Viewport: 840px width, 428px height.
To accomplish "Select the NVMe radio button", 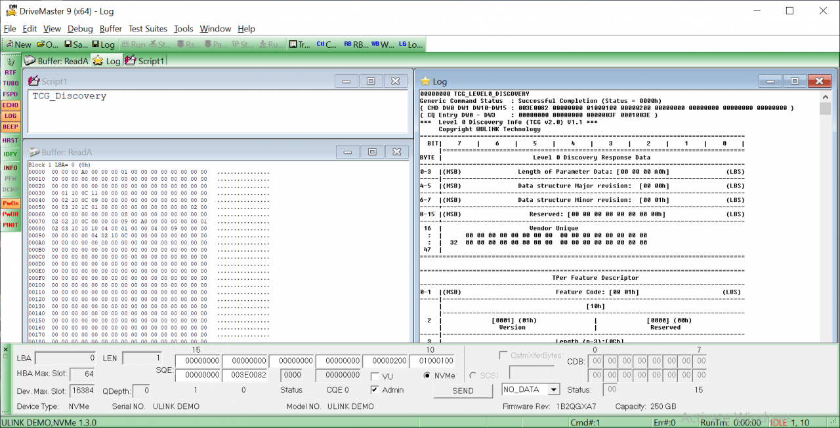I will [x=427, y=376].
